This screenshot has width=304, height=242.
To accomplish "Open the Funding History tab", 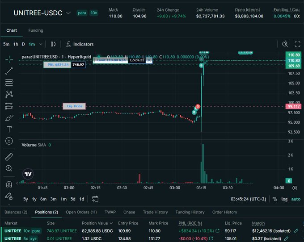I will (x=190, y=212).
